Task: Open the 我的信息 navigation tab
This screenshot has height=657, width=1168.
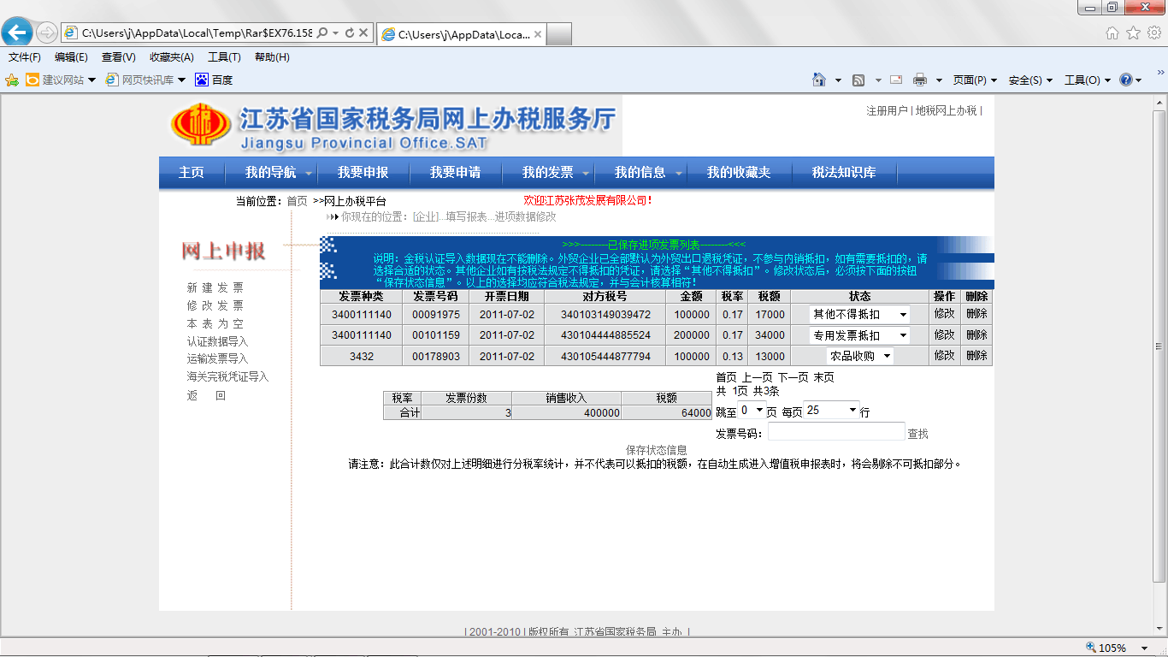Action: [x=640, y=173]
